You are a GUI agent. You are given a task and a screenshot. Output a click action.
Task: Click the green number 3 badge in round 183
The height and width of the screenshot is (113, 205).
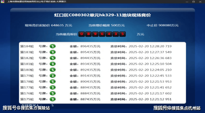point(53,52)
